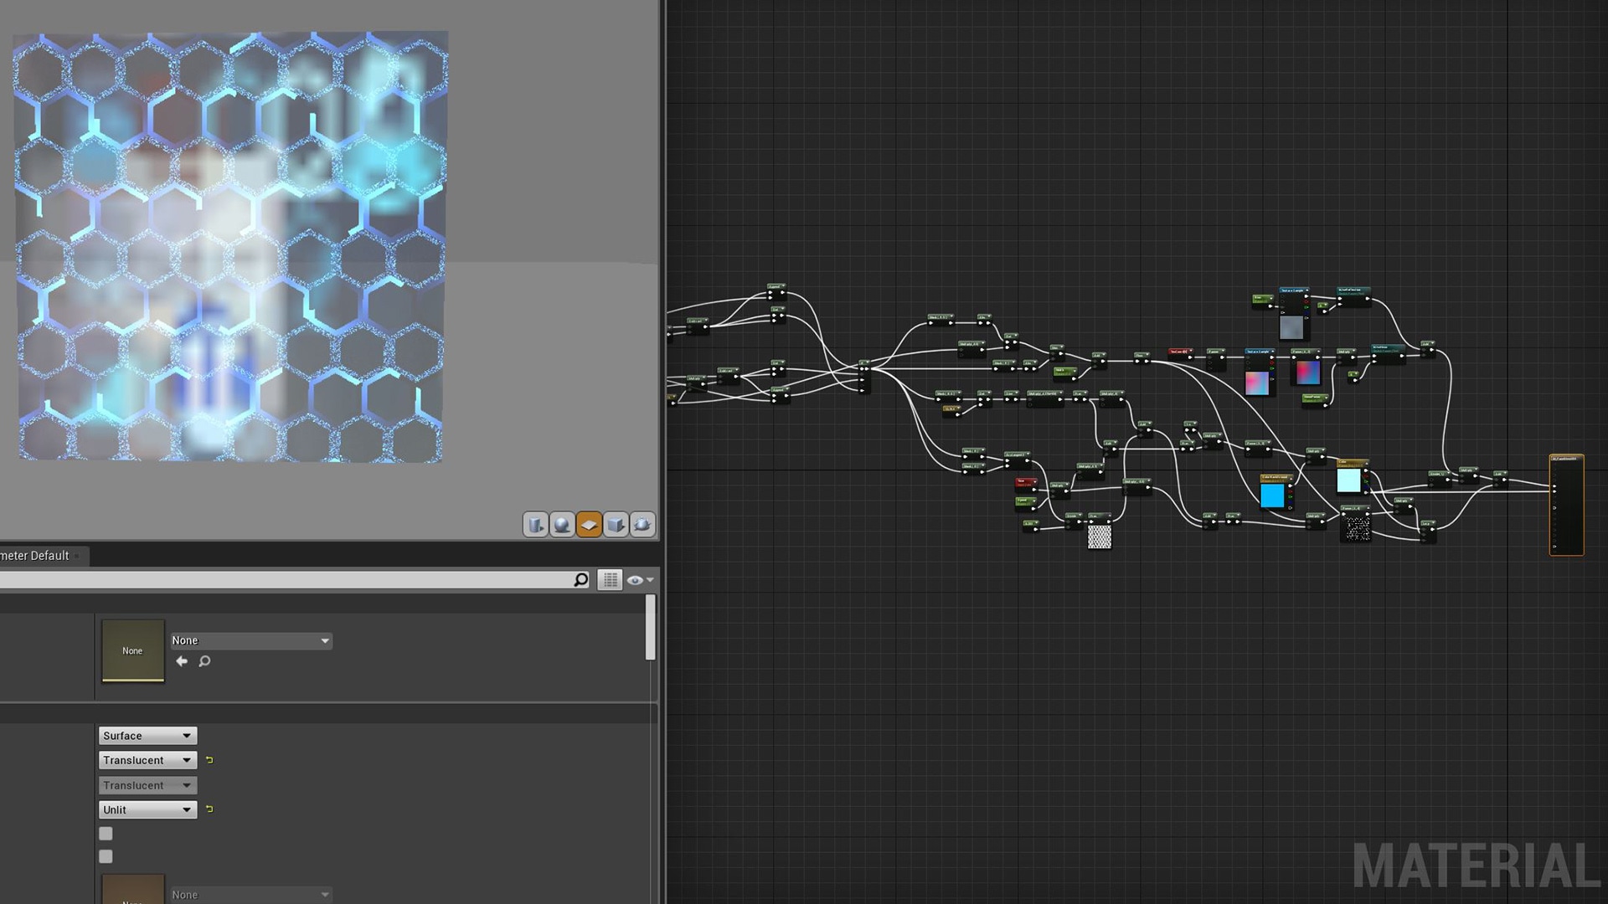The height and width of the screenshot is (904, 1608).
Task: Expand the Unlit shading model dropdown
Action: (147, 809)
